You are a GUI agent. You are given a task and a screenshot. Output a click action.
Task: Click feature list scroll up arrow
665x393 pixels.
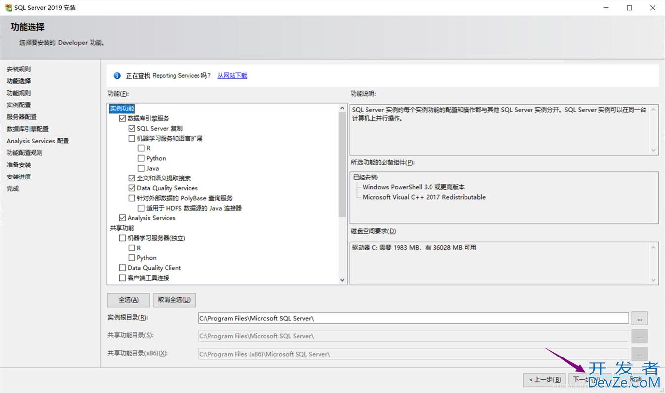[343, 108]
